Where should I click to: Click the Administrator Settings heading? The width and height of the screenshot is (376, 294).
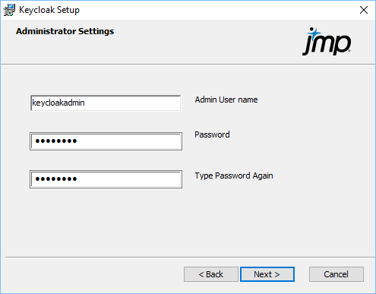pos(65,31)
